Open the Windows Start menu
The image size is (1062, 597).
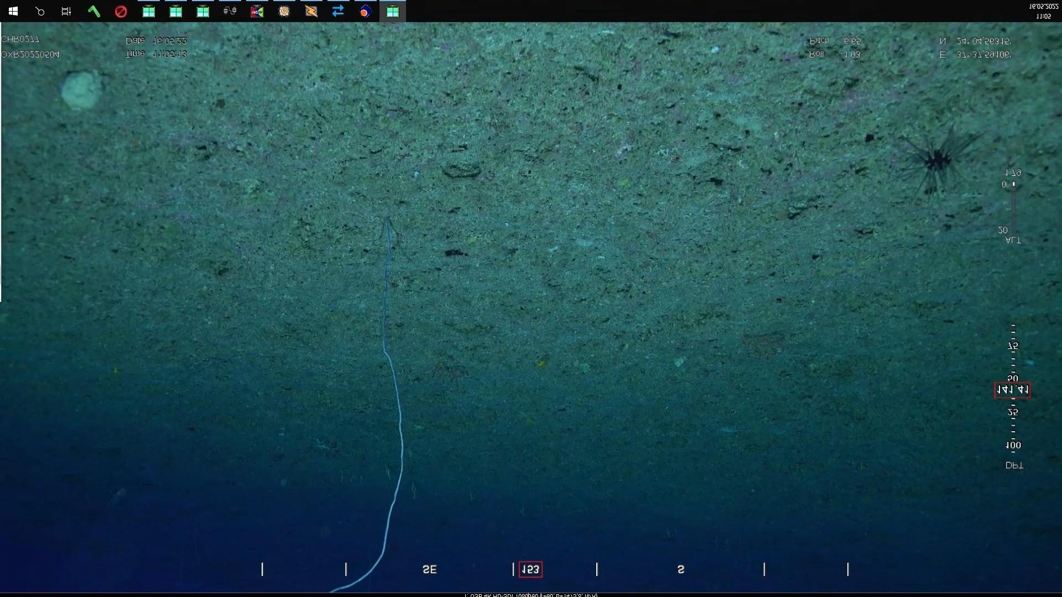pos(13,11)
